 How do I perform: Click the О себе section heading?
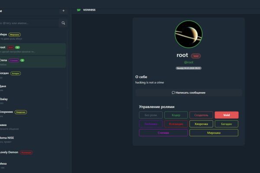pos(141,77)
